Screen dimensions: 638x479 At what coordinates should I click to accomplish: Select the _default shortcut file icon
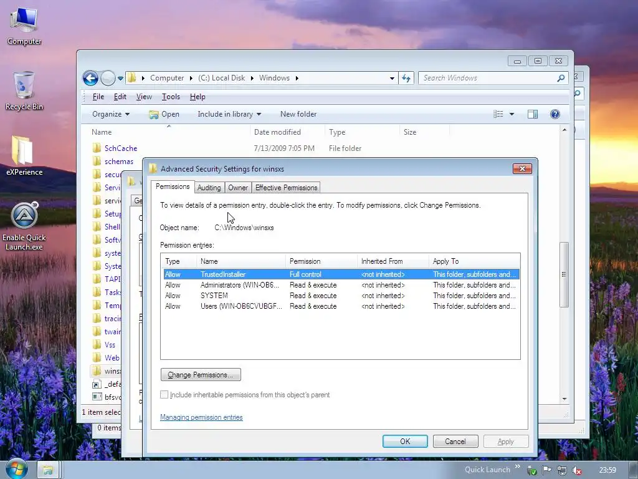click(x=97, y=384)
